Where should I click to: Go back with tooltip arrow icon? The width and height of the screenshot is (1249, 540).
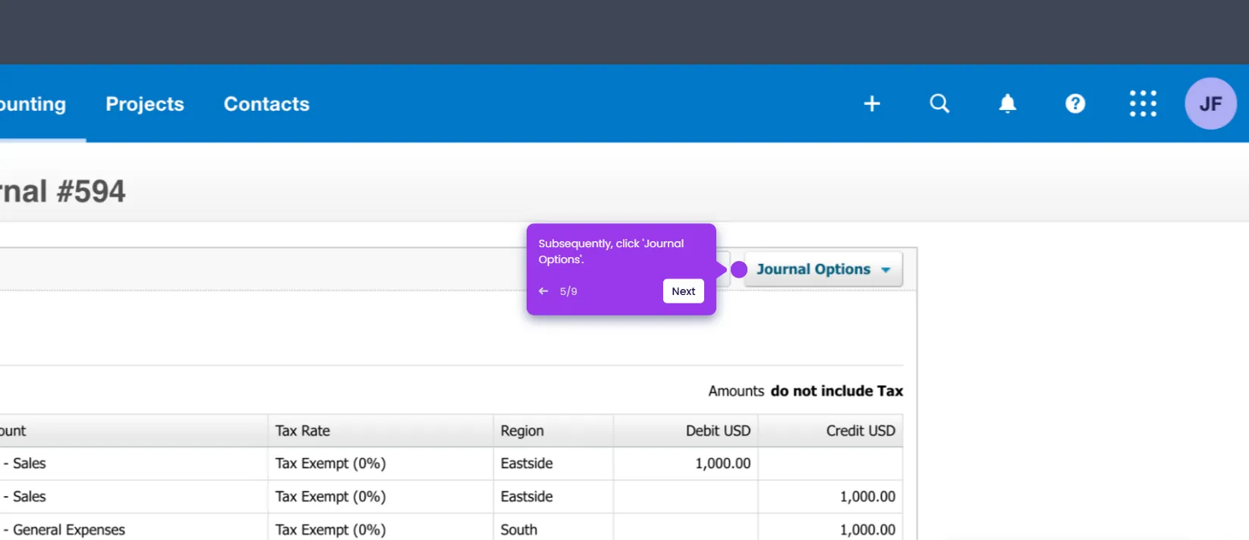[x=543, y=291]
